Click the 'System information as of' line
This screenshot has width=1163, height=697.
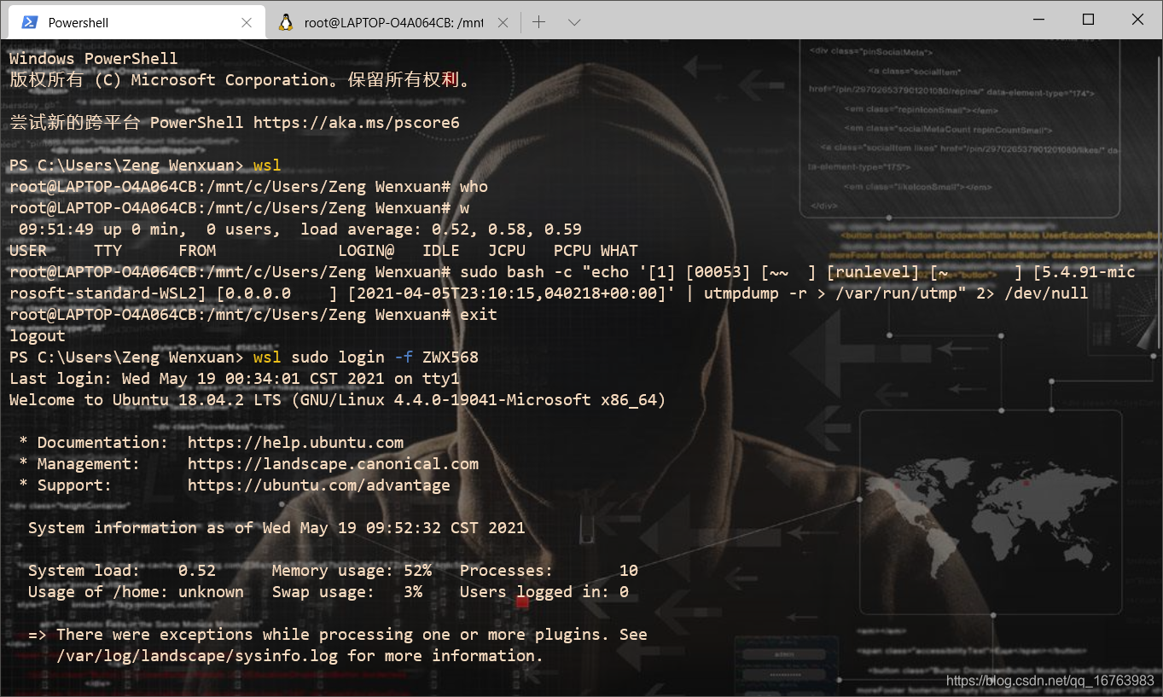tap(276, 528)
